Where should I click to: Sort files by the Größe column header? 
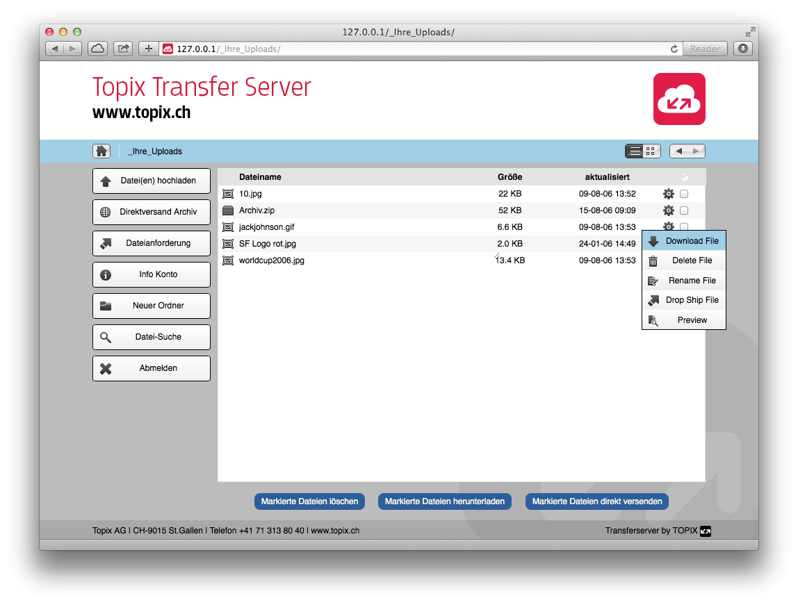pos(509,177)
